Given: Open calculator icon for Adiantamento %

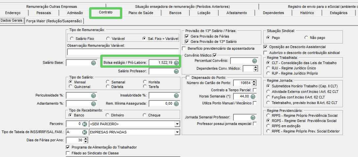Looking at the screenshot, I should (x=93, y=104).
